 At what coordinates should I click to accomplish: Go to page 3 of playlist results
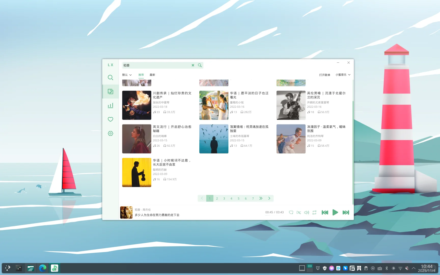[x=224, y=198]
